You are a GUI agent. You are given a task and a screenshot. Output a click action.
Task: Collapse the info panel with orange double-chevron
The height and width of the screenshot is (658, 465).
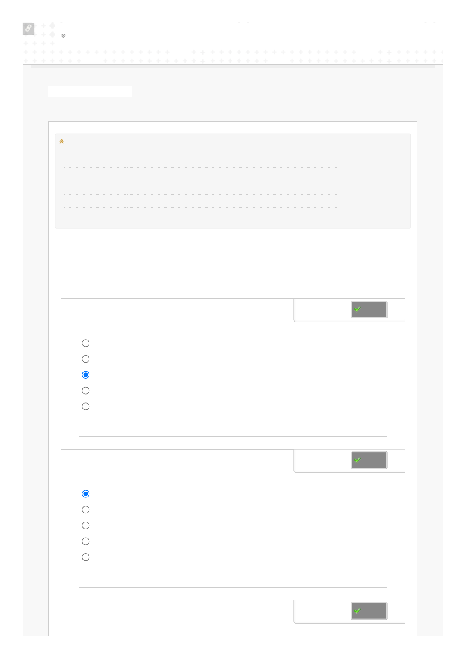tap(62, 141)
